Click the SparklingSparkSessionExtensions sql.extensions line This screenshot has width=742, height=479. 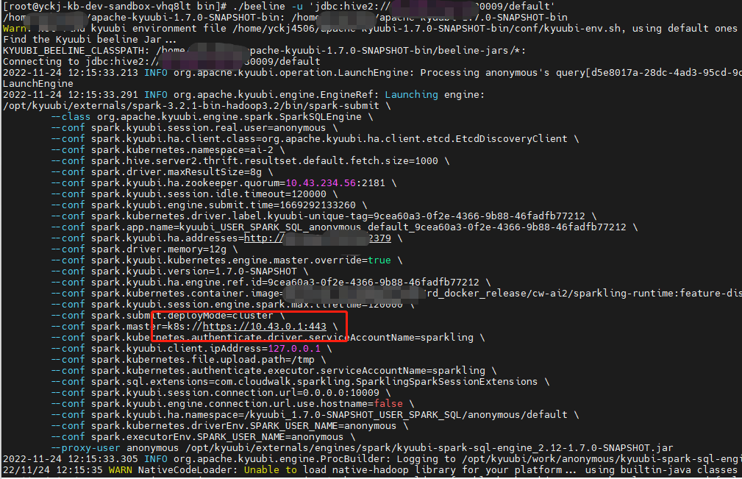(301, 382)
